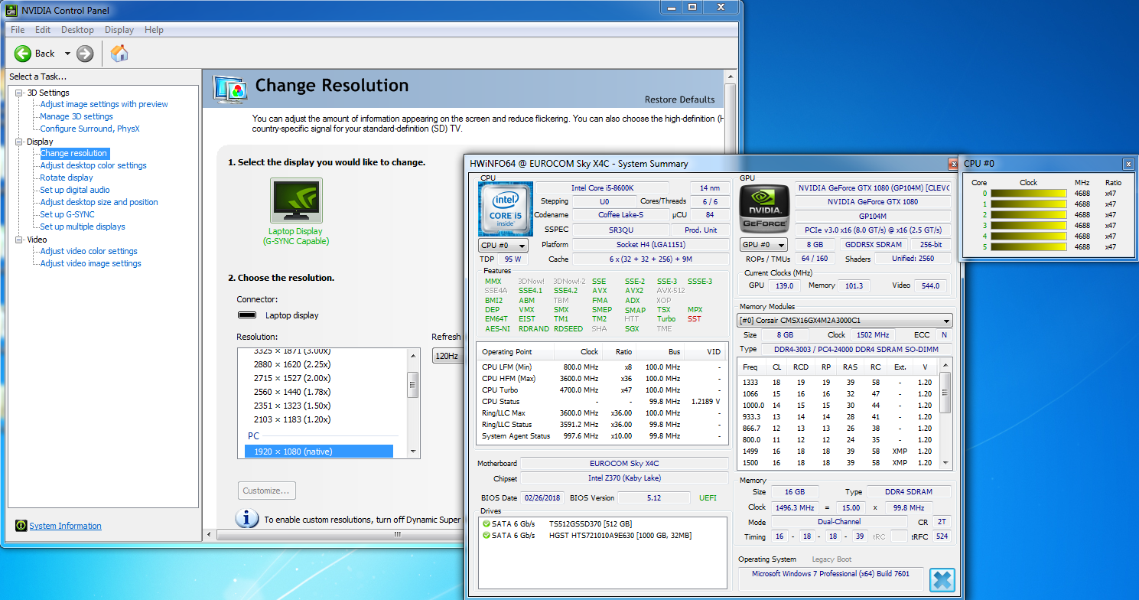Click the CPU Turbo row in operating points
The height and width of the screenshot is (600, 1139).
(x=602, y=390)
